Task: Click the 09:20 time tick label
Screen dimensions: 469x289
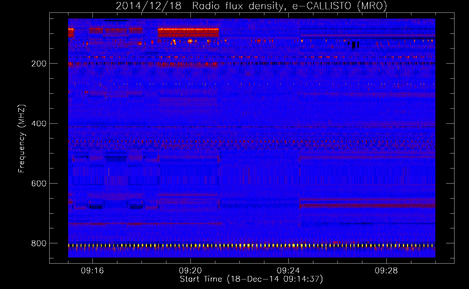Action: point(190,271)
